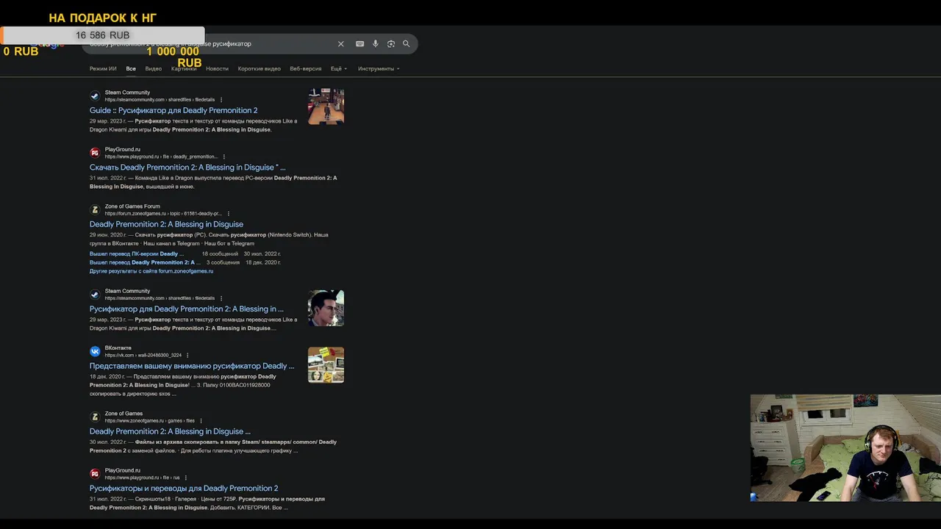Screen dimensions: 941x529
Task: Switch to the Картинки tab
Action: tap(184, 68)
